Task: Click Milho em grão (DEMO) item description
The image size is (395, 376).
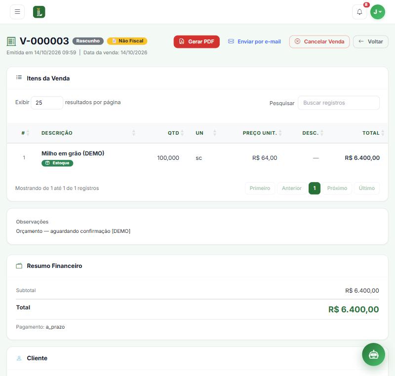Action: [x=73, y=153]
